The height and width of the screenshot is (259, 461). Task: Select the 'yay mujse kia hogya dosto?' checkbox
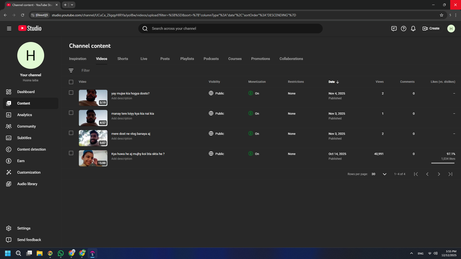click(x=71, y=93)
